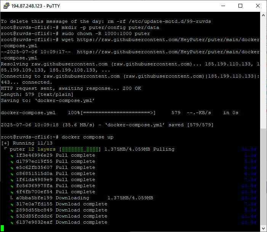
Task: Click the 'docker compose up' command text
Action: click(x=88, y=137)
